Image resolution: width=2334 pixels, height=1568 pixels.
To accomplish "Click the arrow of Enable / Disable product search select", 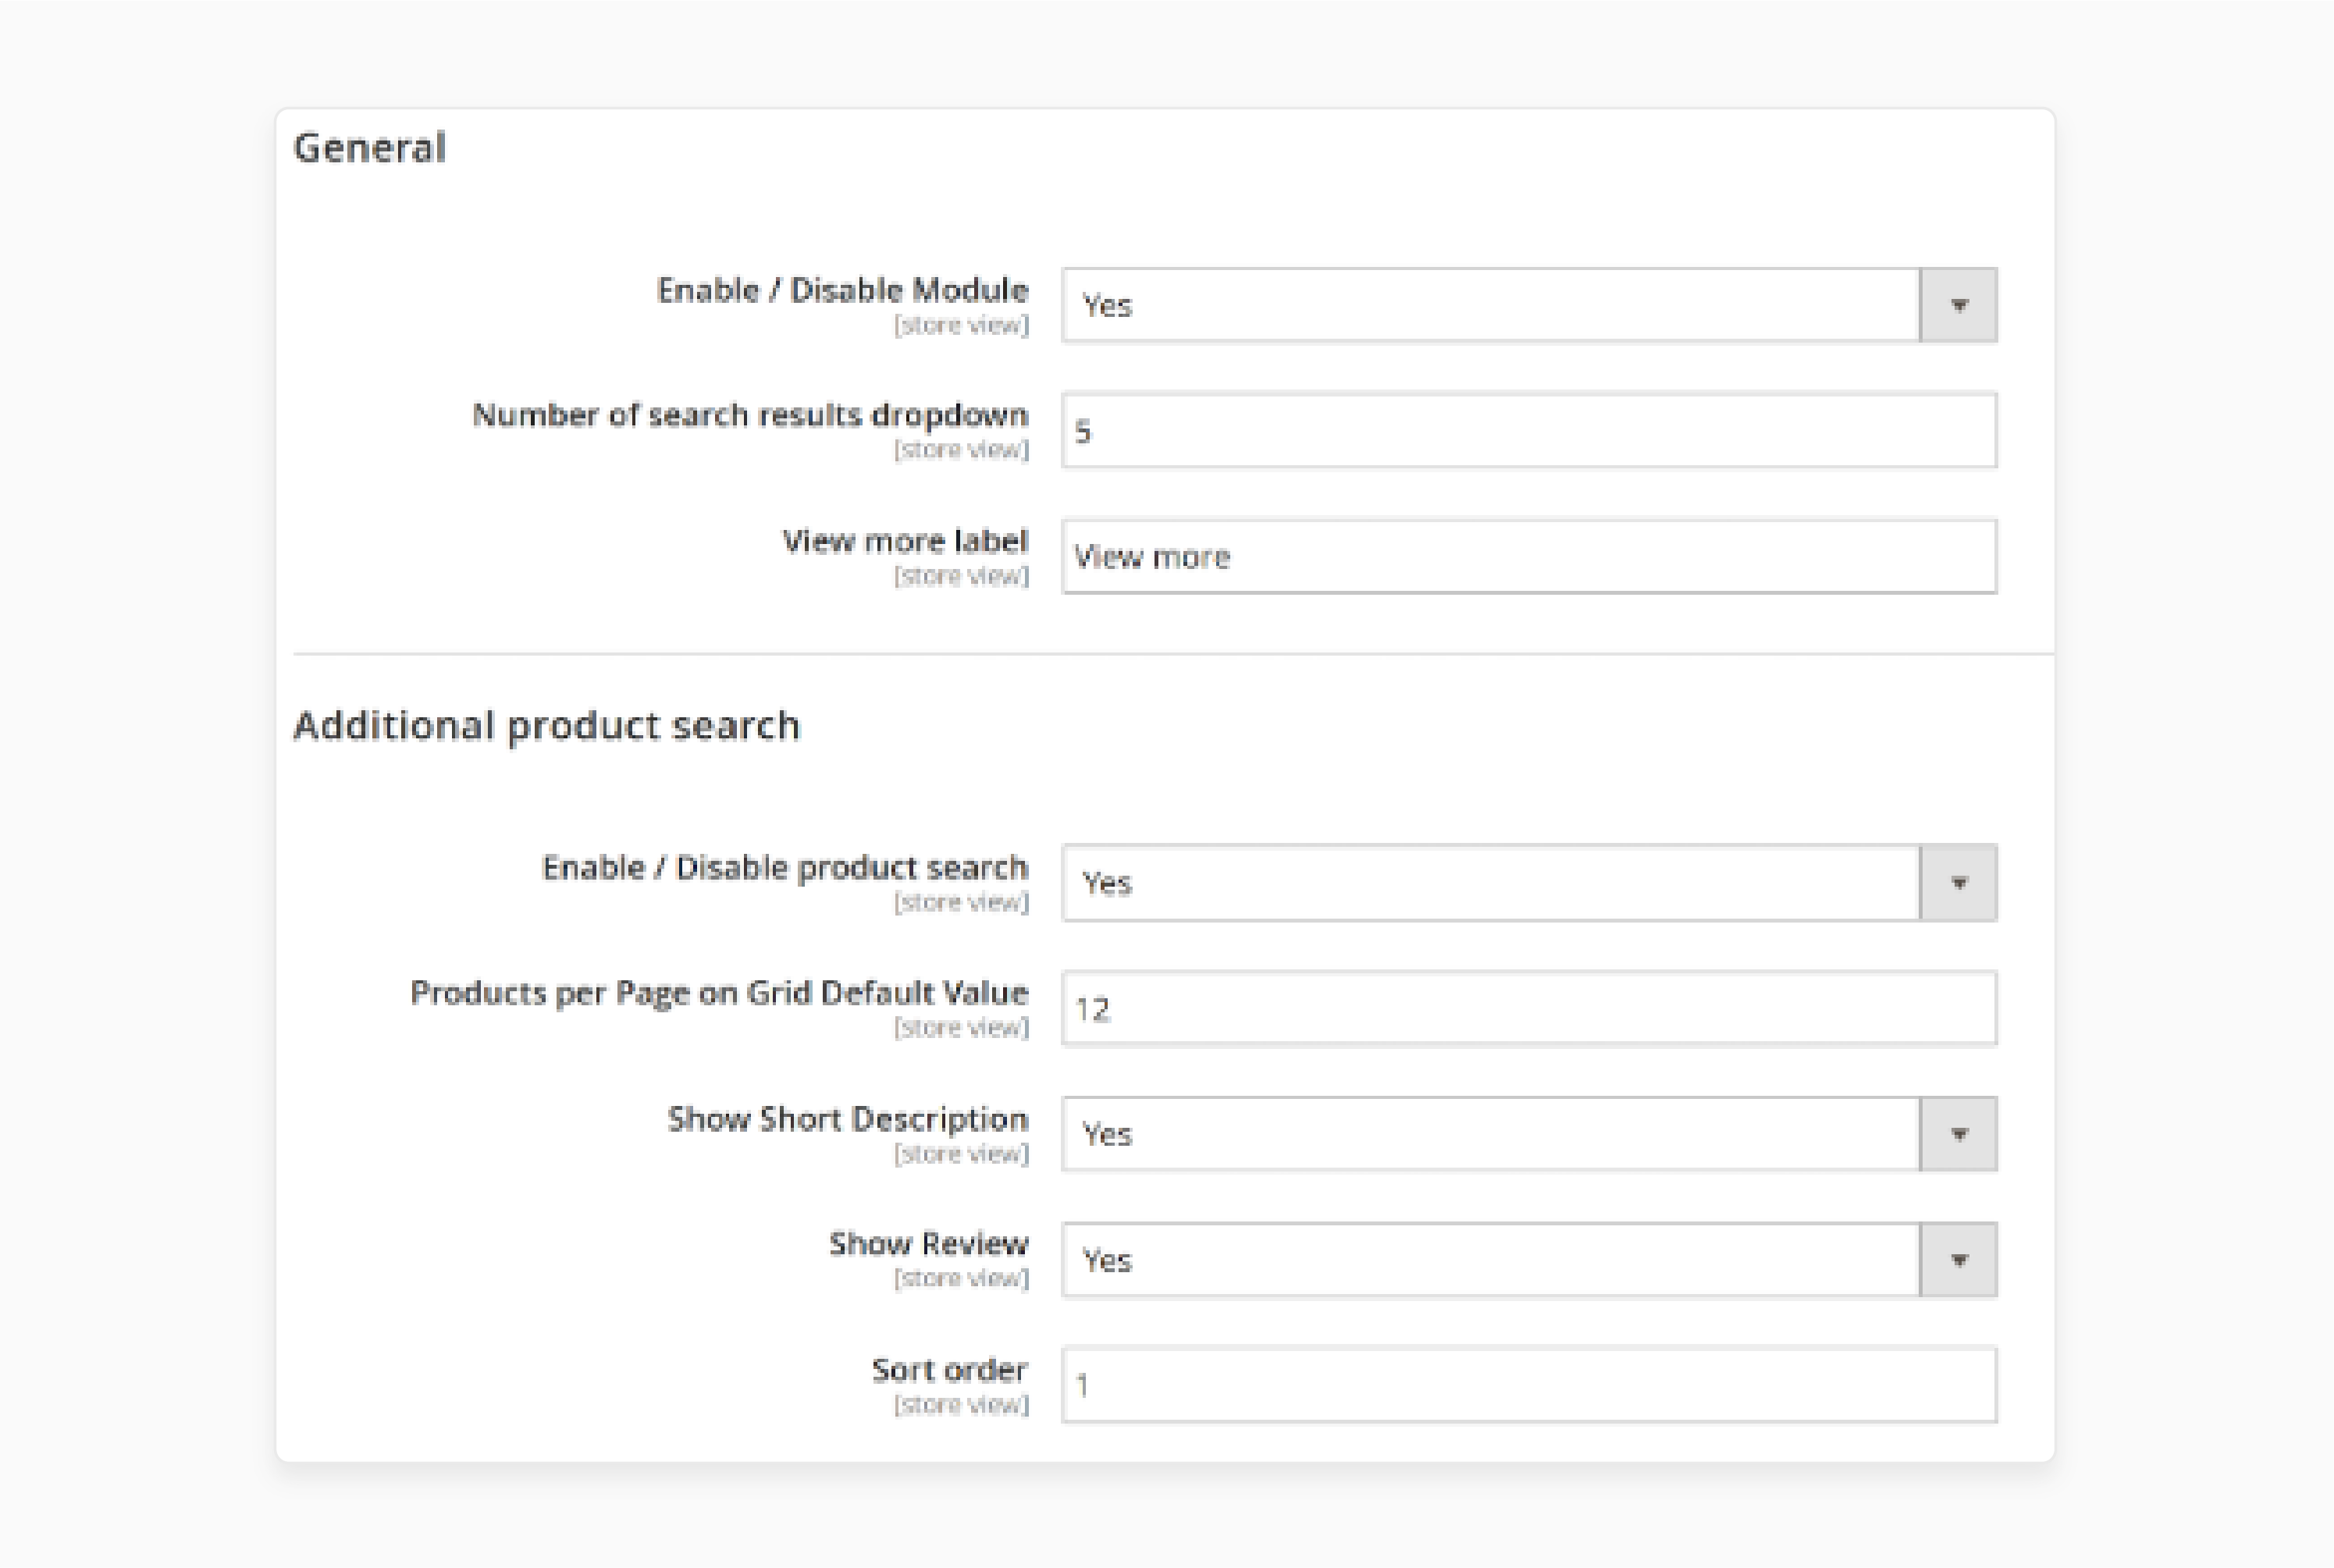I will point(1958,882).
